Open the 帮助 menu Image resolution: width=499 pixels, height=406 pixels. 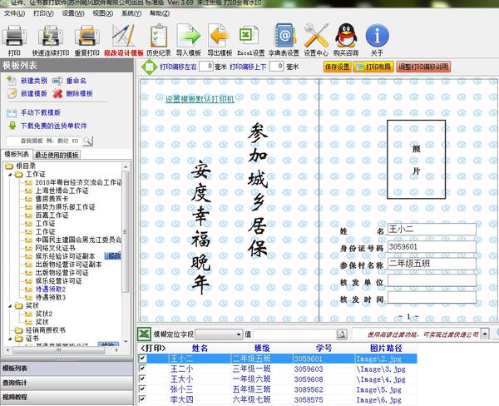pos(160,13)
